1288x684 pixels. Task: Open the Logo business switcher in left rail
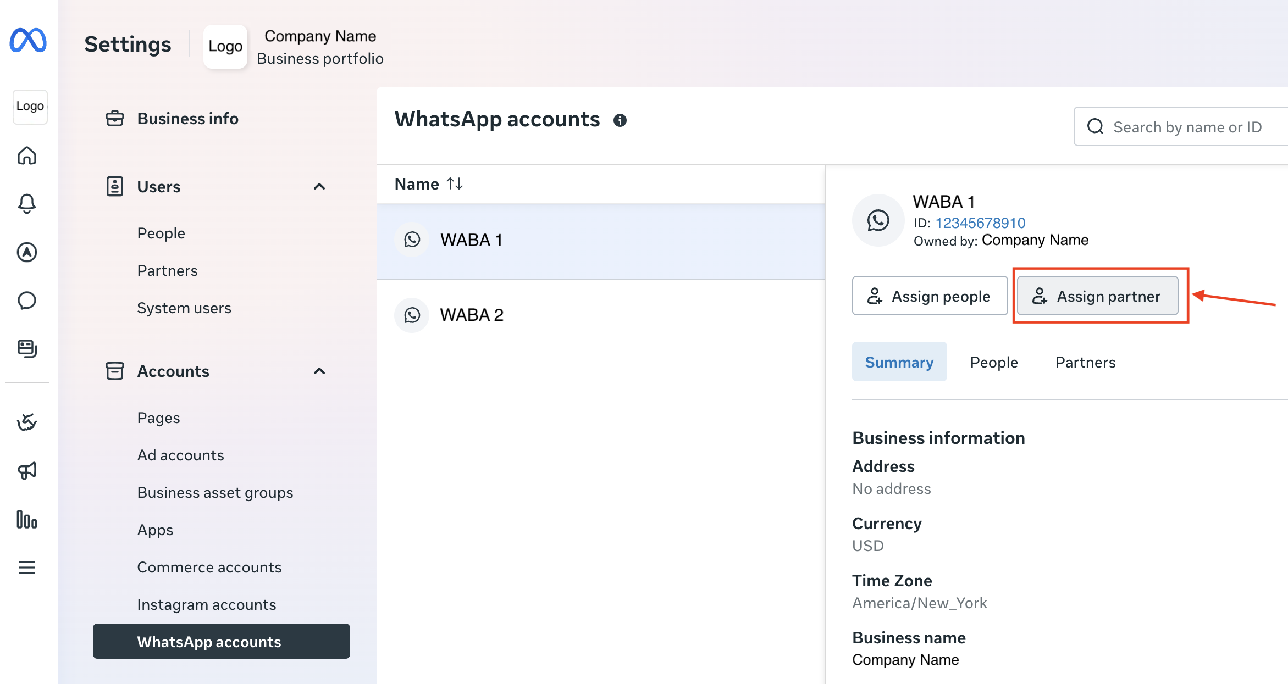[30, 107]
